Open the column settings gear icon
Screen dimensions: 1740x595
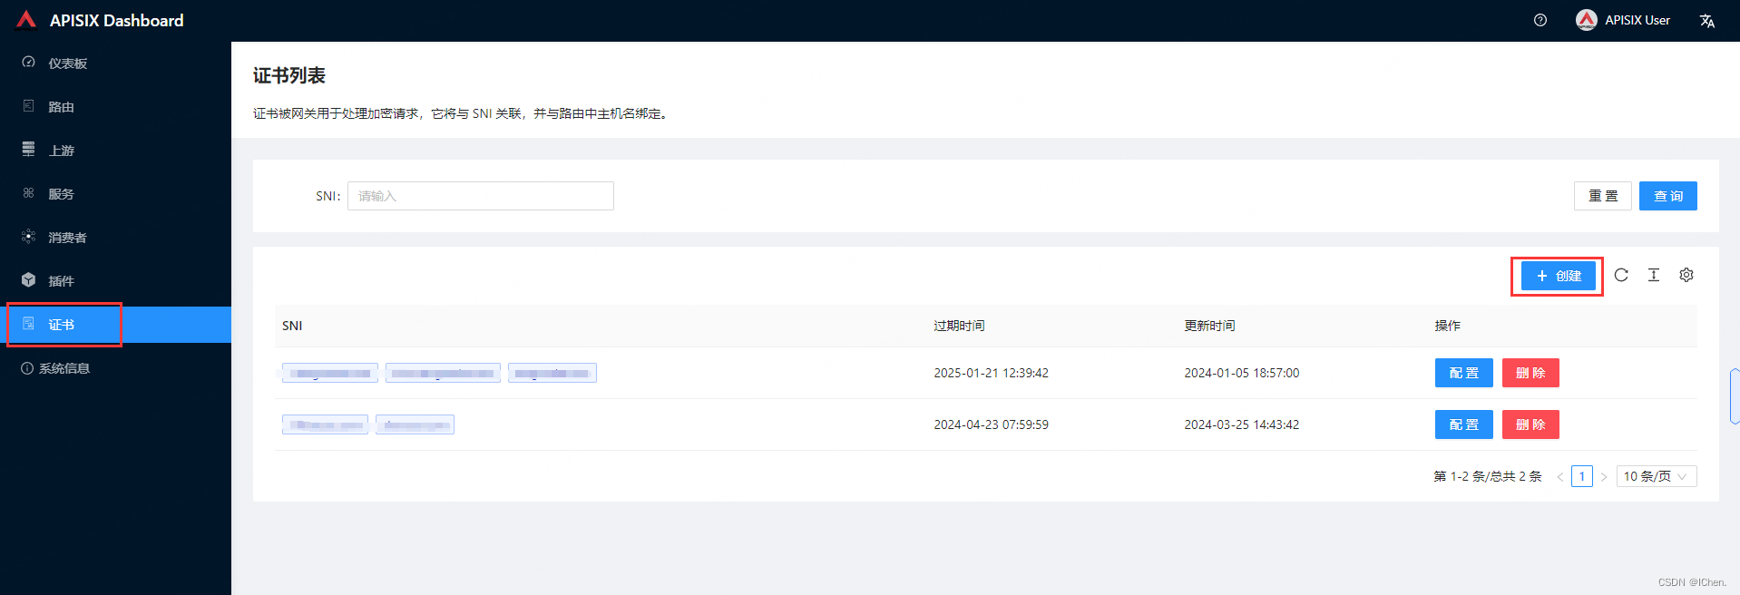1686,275
